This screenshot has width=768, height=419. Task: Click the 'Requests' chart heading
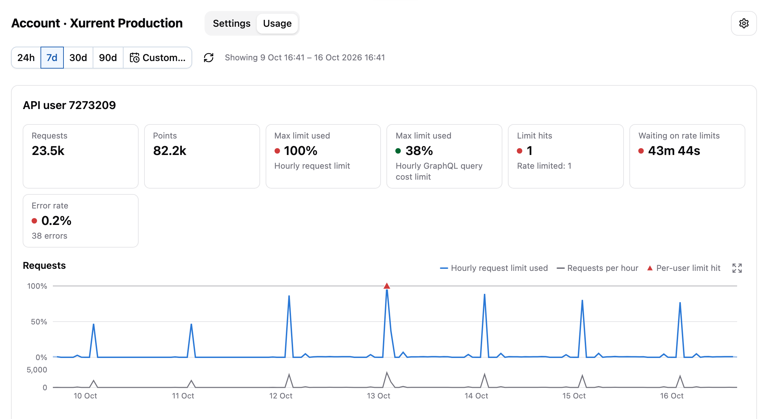tap(44, 266)
